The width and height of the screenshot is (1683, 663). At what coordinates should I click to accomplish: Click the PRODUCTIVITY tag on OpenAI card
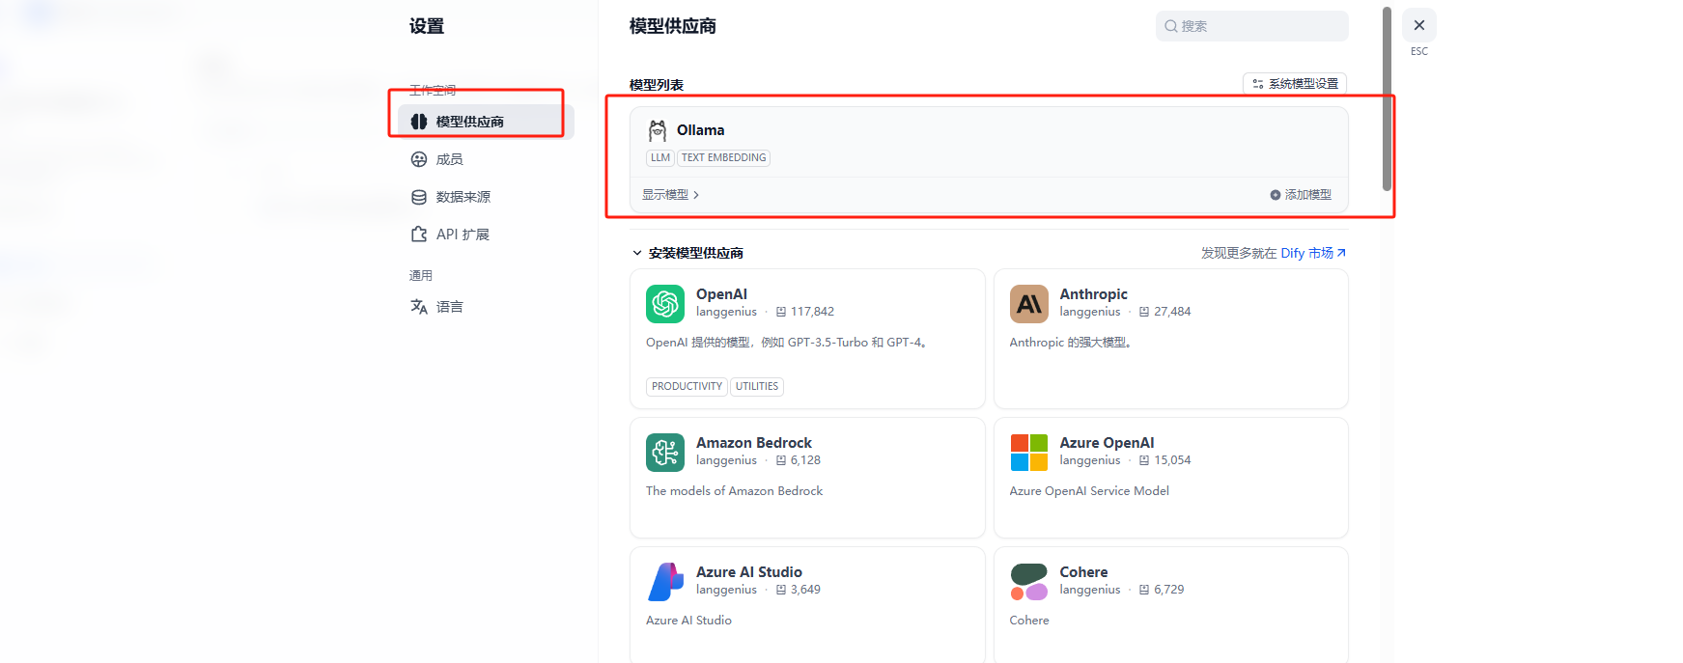[687, 387]
